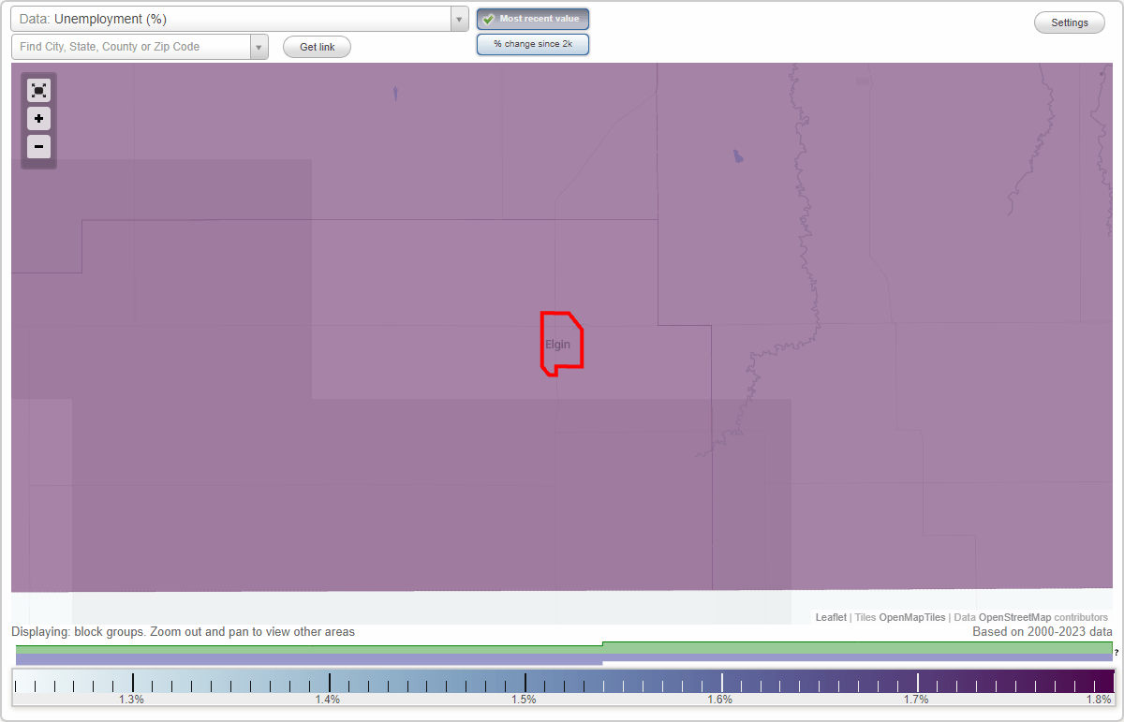This screenshot has height=722, width=1124.
Task: Open the Data metric dropdown list
Action: (458, 18)
